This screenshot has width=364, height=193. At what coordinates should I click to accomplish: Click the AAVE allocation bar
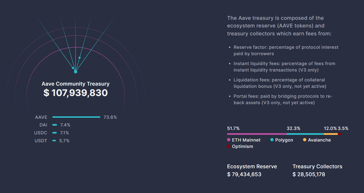coord(76,117)
